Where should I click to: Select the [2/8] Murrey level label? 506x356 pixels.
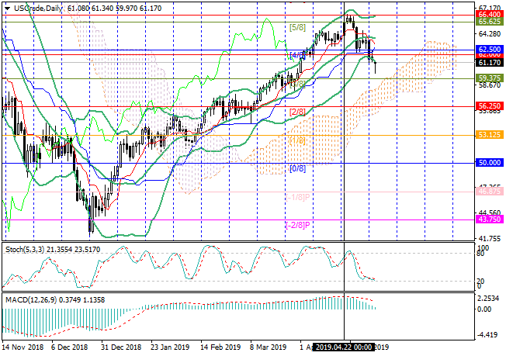click(x=297, y=112)
